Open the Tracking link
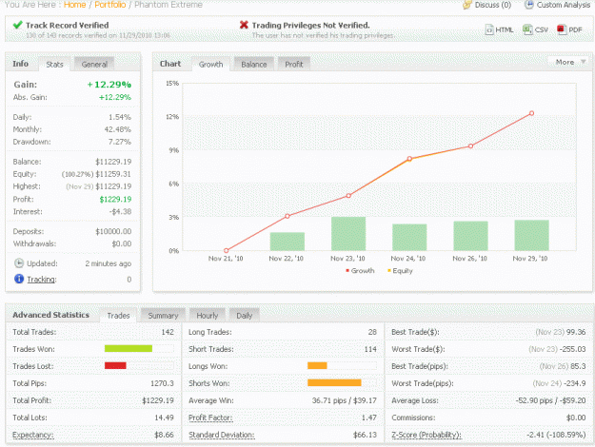 [42, 280]
